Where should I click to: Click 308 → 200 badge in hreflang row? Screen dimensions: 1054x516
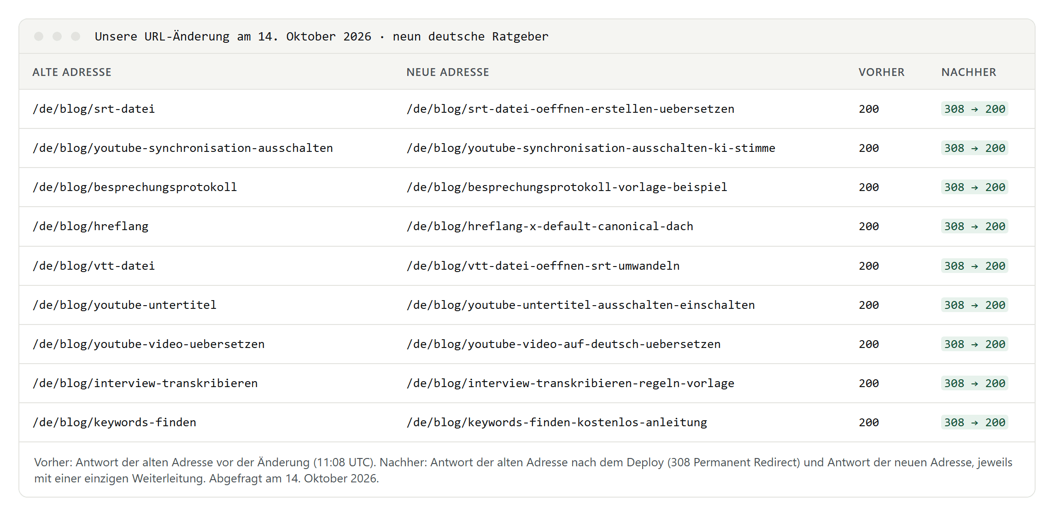click(x=975, y=226)
